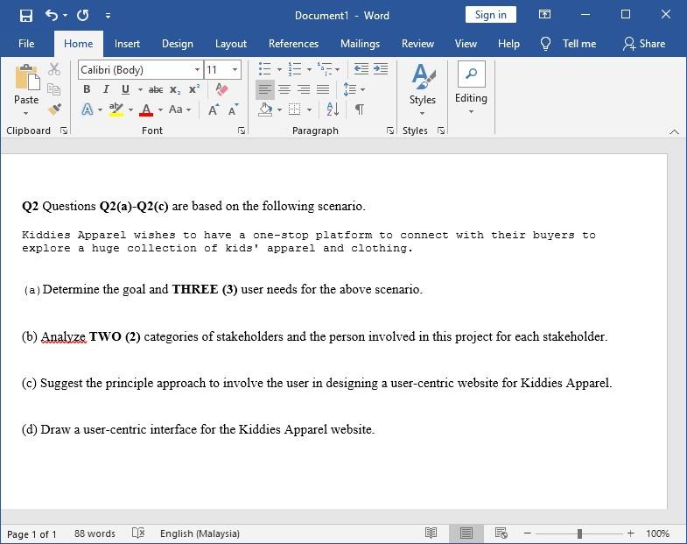Apply red font color
Image resolution: width=687 pixels, height=544 pixels.
[146, 110]
